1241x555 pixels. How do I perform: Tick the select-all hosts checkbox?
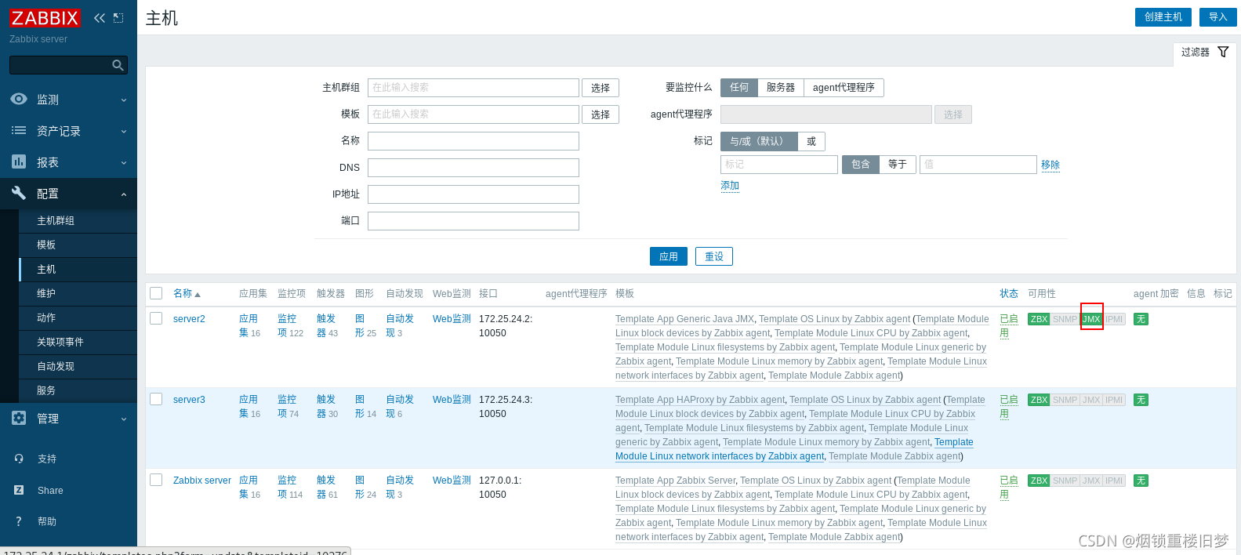156,293
